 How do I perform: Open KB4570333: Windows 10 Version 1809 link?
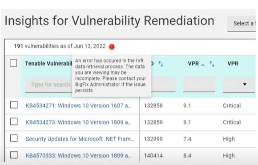click(79, 156)
